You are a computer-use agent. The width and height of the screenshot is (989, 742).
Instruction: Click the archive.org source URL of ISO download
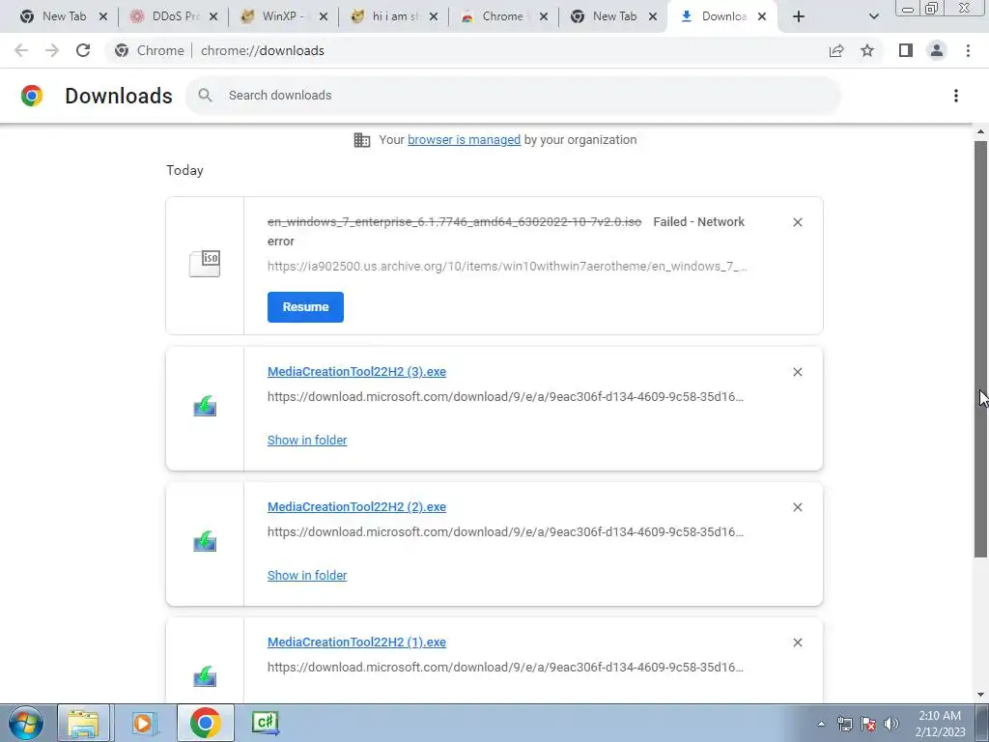click(507, 267)
